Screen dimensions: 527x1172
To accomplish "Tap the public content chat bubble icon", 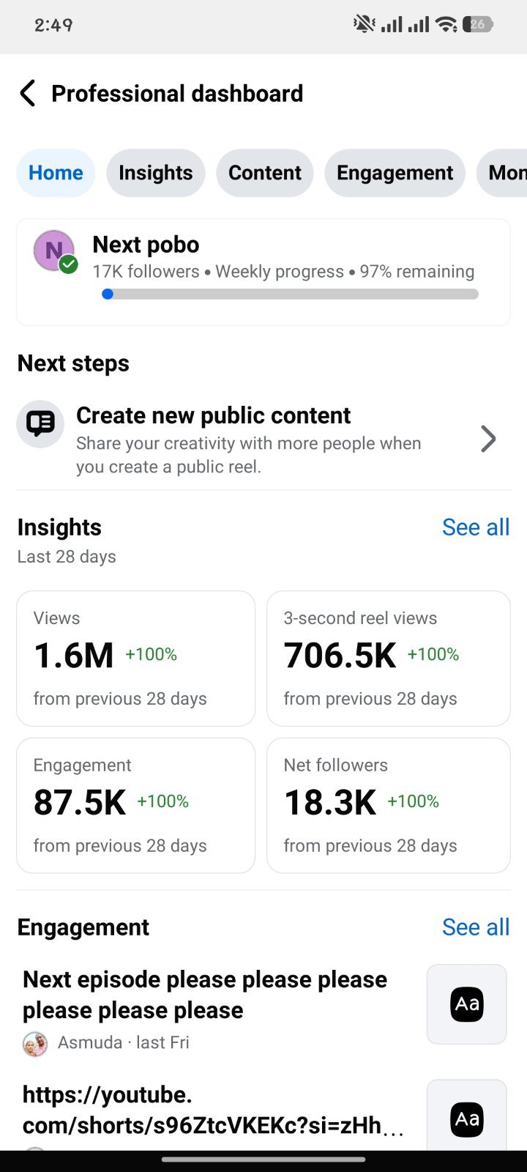I will pos(40,423).
